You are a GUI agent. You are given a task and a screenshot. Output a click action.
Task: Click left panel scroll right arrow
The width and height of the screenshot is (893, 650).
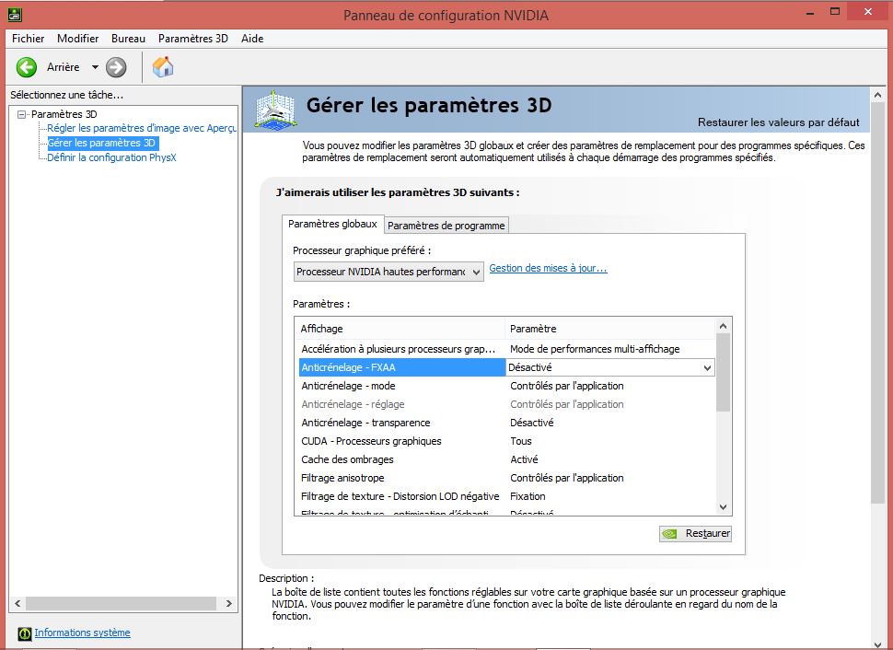[229, 603]
